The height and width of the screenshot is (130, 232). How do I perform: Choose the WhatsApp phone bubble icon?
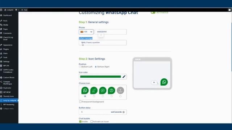(x=85, y=90)
